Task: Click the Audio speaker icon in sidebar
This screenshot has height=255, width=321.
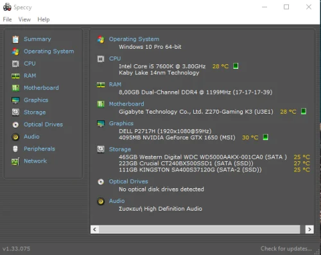Action: pyautogui.click(x=15, y=137)
